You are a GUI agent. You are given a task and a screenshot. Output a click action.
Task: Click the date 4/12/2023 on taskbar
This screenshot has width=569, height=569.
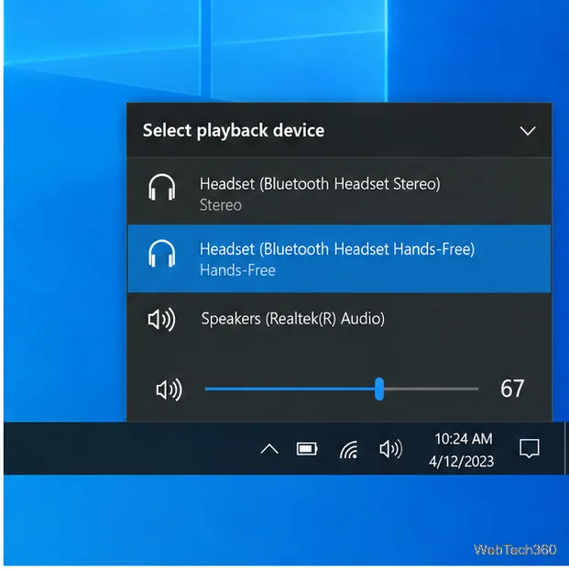(461, 462)
